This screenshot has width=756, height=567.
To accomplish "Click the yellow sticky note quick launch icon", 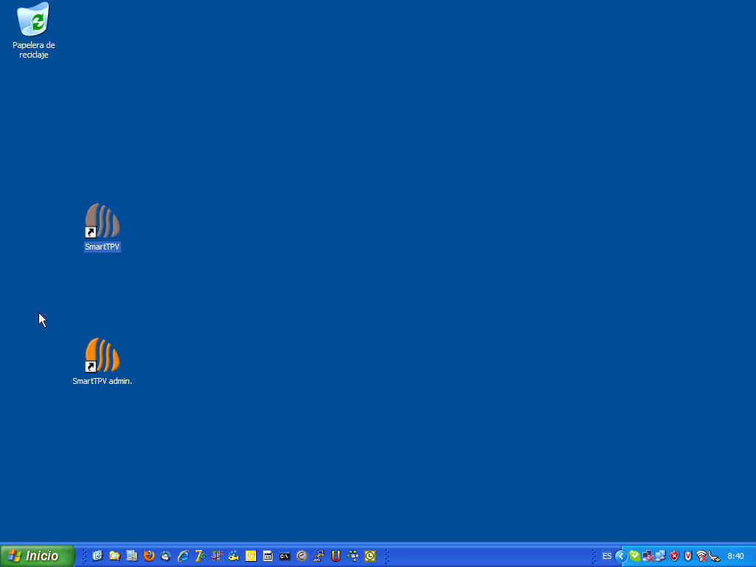I will point(251,556).
